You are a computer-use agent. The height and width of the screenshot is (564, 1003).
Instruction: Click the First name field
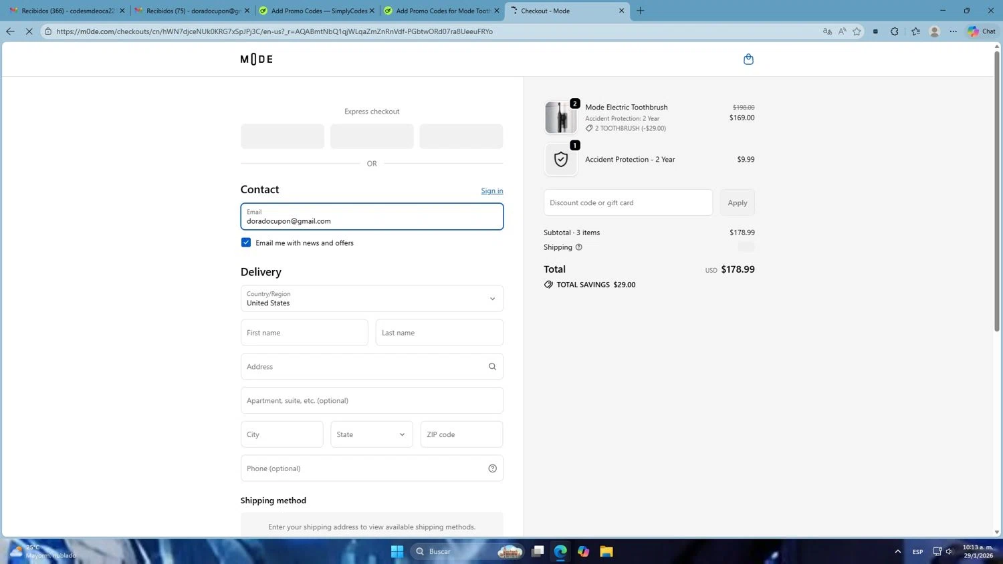click(304, 332)
